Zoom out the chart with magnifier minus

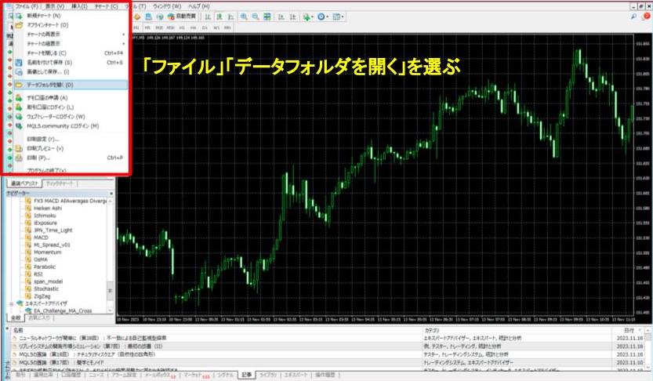[x=256, y=16]
